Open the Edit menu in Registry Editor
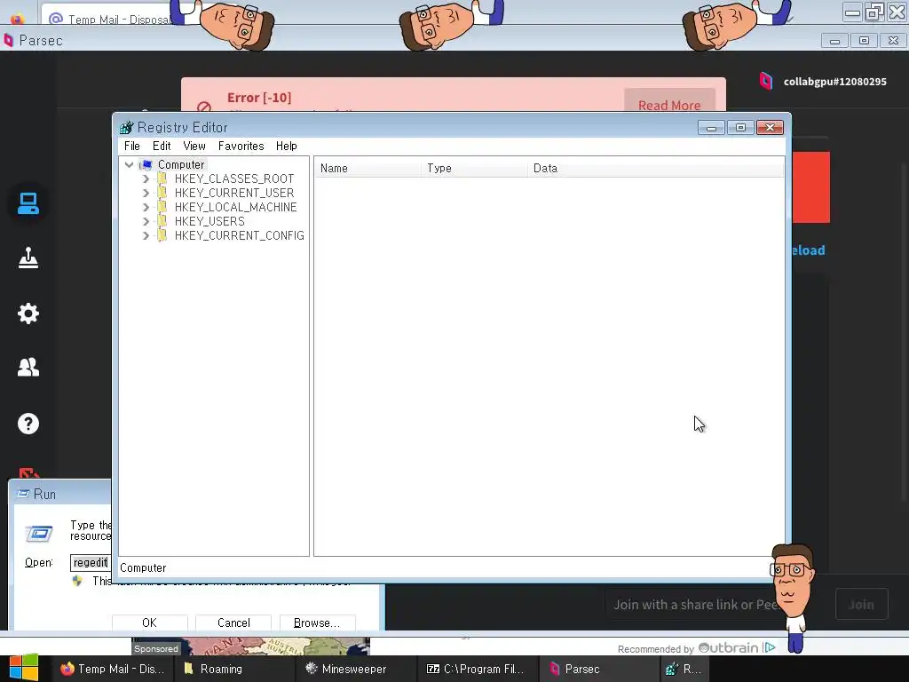 click(x=162, y=147)
